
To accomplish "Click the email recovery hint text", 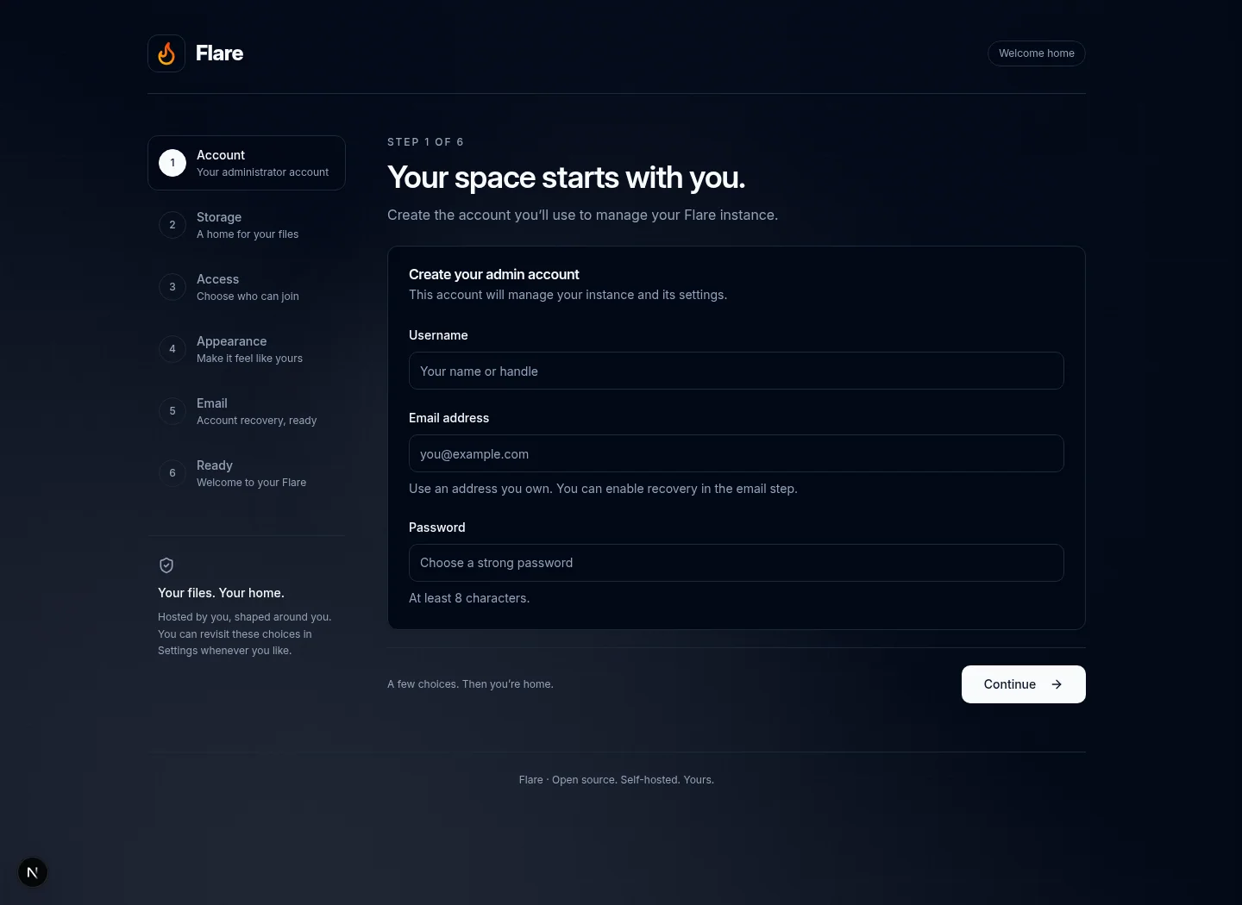I will click(603, 489).
